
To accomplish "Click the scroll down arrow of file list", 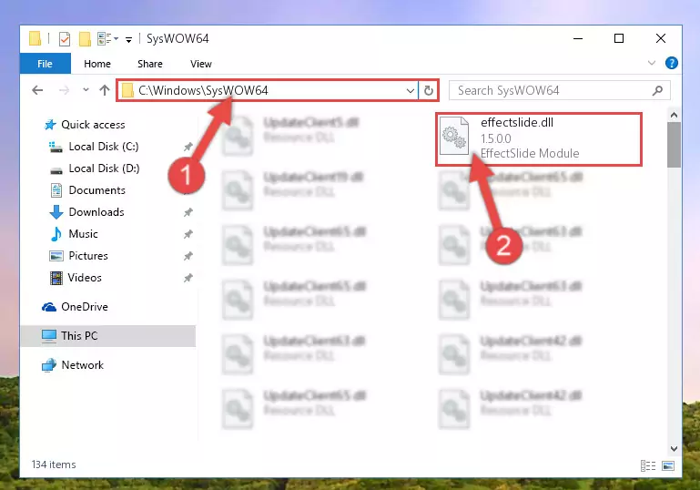I will click(x=674, y=448).
